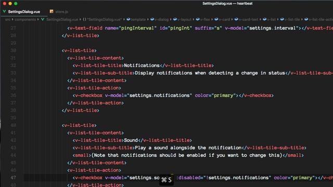Click line number 40 in the gutter

[13, 125]
